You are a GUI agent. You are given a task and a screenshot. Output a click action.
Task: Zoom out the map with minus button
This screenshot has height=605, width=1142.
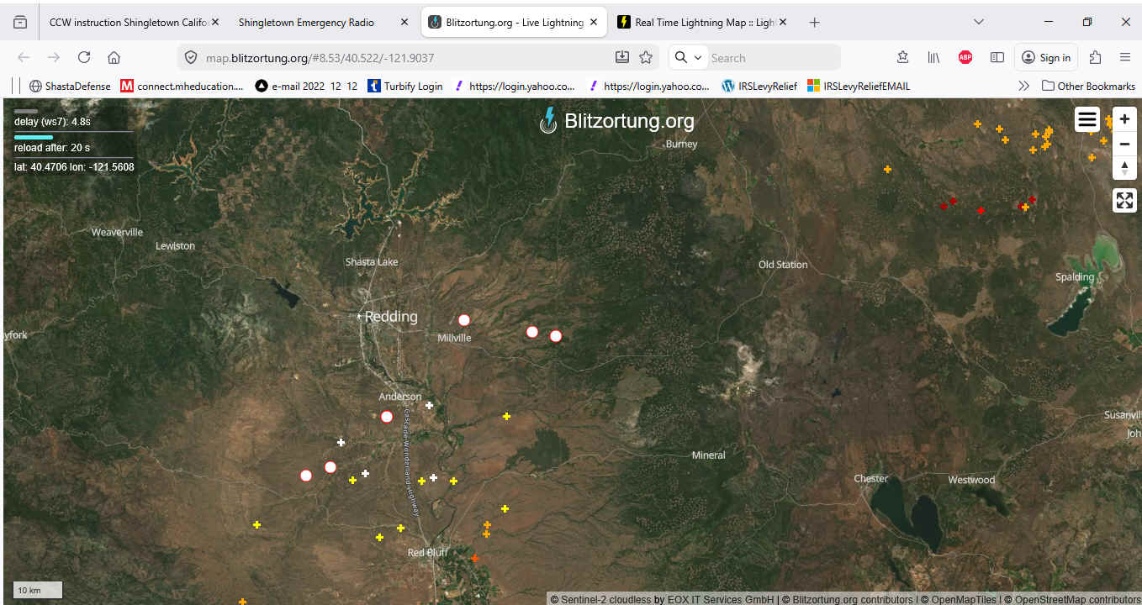1124,144
